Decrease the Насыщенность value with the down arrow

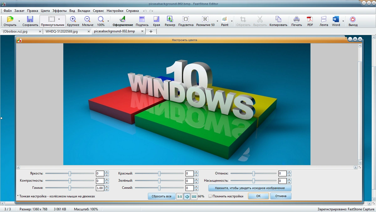click(289, 182)
